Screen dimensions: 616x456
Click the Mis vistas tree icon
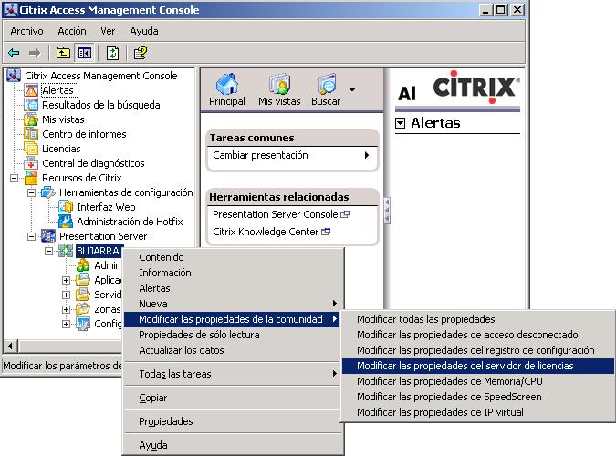click(x=31, y=119)
